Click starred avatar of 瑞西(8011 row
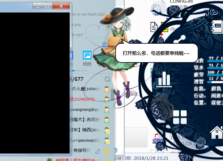The width and height of the screenshot is (223, 161). tap(107, 130)
